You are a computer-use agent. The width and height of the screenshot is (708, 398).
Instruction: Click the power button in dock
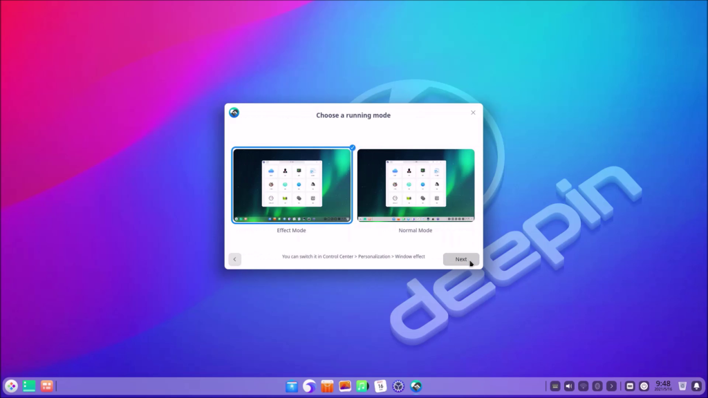[x=644, y=386]
